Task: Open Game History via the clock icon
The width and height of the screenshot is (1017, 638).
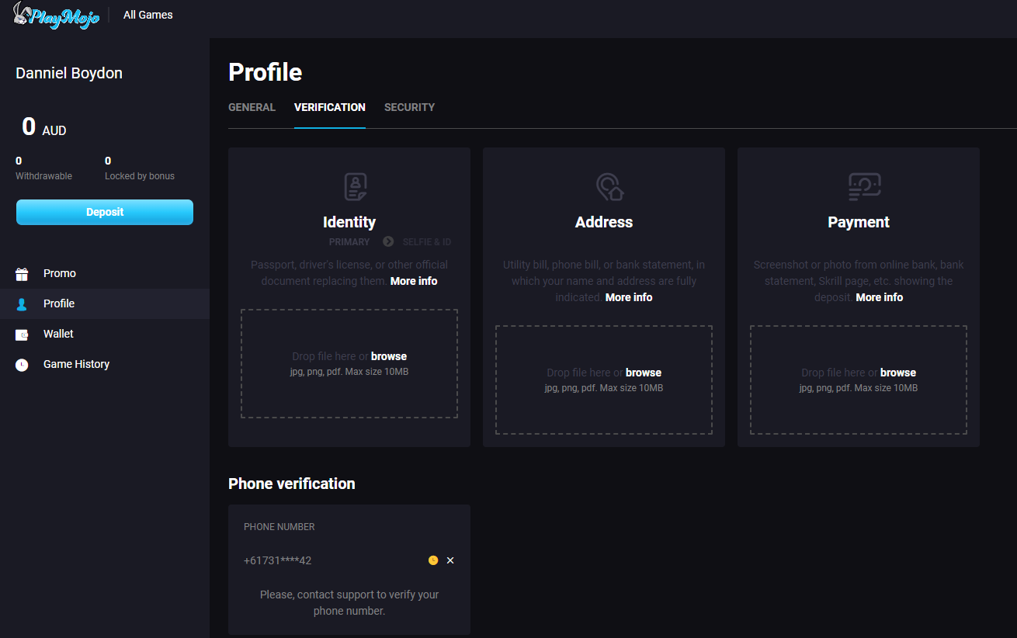Action: point(21,364)
